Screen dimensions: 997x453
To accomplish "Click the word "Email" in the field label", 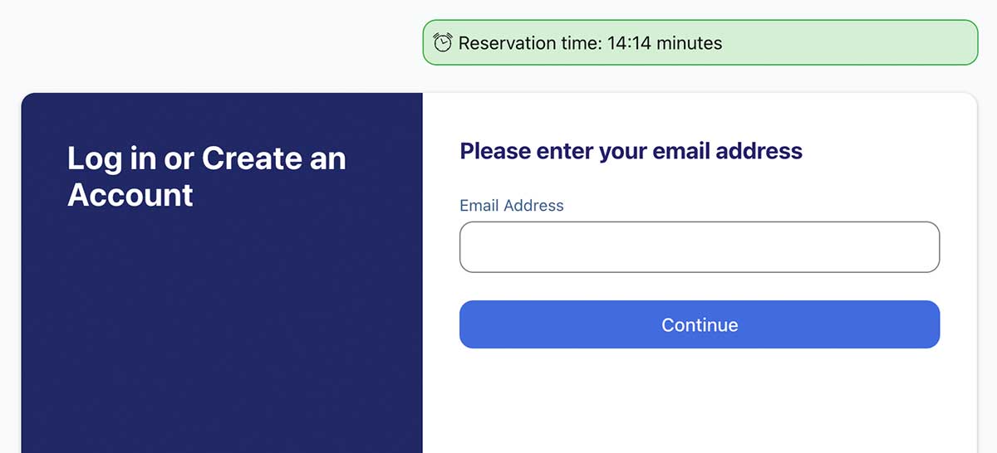I will point(479,206).
